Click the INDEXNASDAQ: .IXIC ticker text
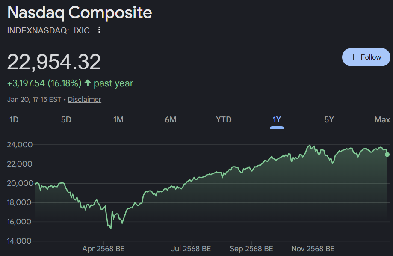393x256 pixels. point(48,30)
